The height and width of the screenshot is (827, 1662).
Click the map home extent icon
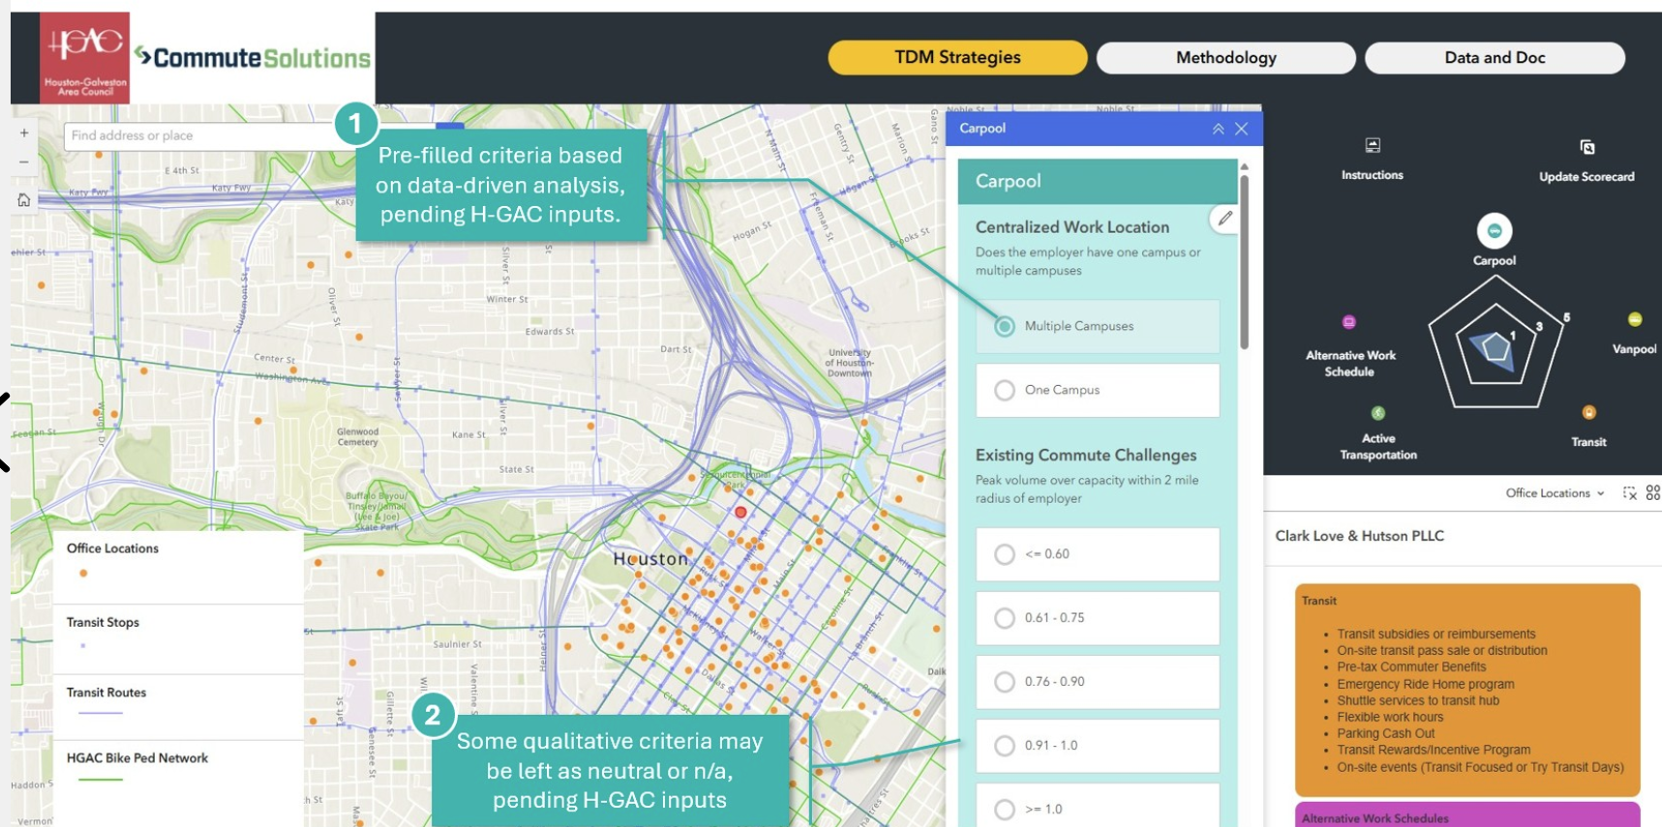[x=24, y=200]
